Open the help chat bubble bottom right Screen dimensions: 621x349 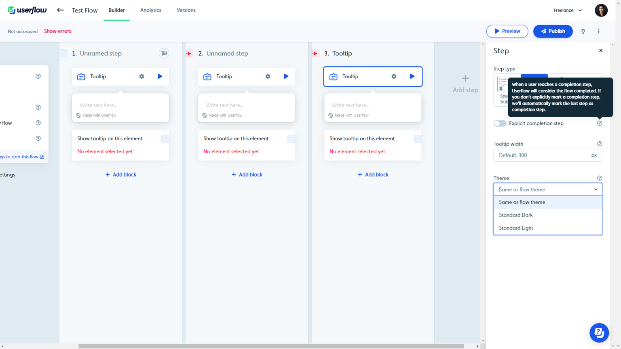click(599, 332)
